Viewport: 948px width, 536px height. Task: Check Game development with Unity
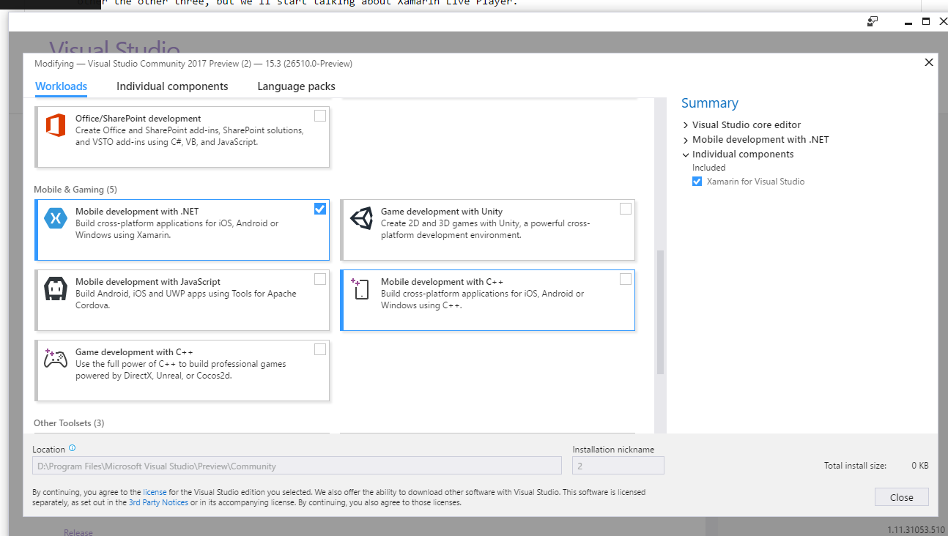(625, 209)
